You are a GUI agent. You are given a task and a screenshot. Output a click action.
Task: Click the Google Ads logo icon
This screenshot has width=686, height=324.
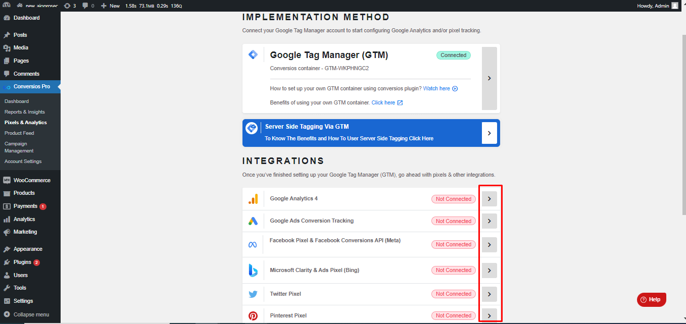point(253,221)
